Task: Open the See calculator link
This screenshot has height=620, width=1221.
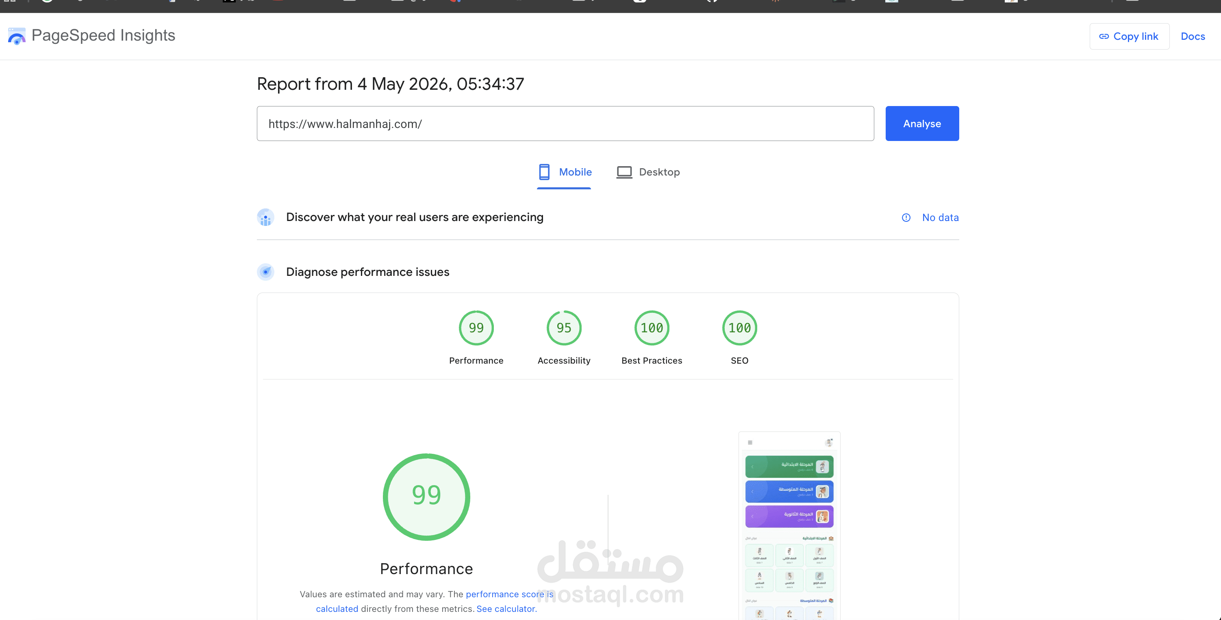Action: pos(506,609)
